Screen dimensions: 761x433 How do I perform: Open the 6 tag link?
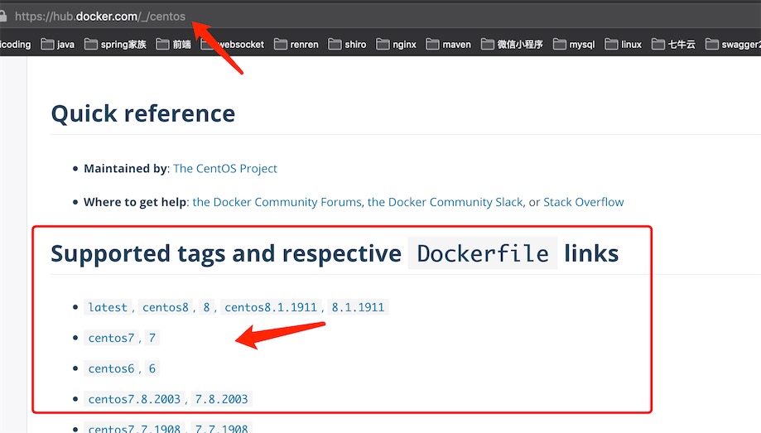tap(152, 368)
